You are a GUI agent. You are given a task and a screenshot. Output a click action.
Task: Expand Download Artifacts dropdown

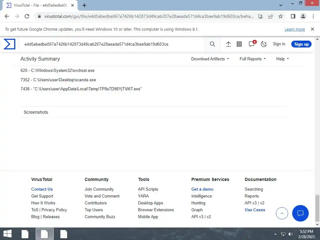pyautogui.click(x=210, y=59)
